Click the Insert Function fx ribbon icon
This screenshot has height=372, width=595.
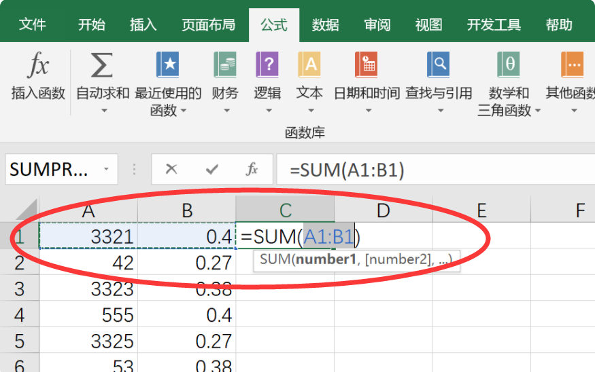(x=38, y=64)
